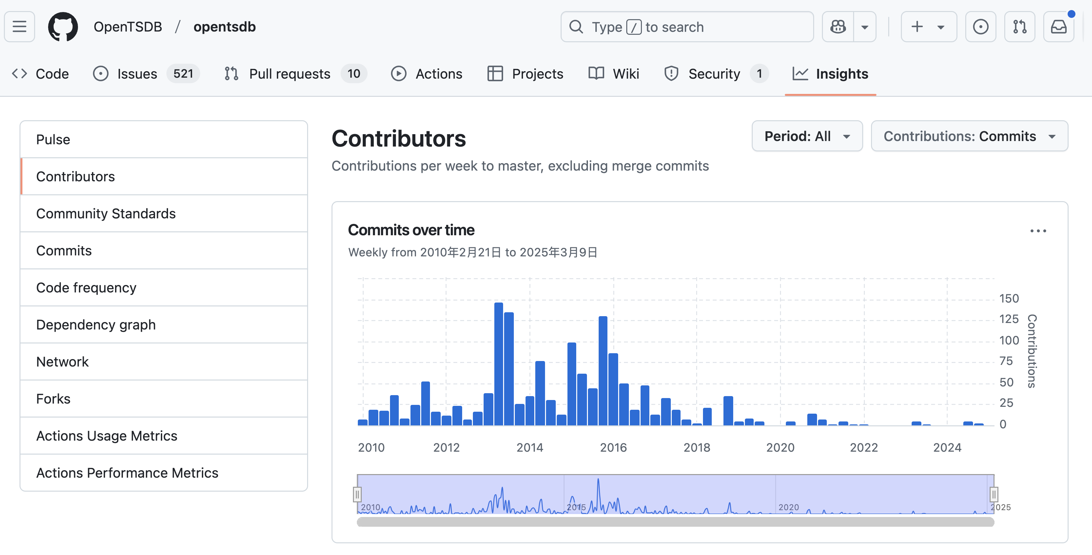Viewport: 1092px width, 555px height.
Task: Open the hamburger navigation menu
Action: click(19, 27)
